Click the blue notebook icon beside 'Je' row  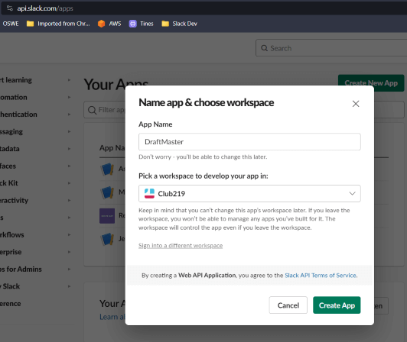(107, 239)
